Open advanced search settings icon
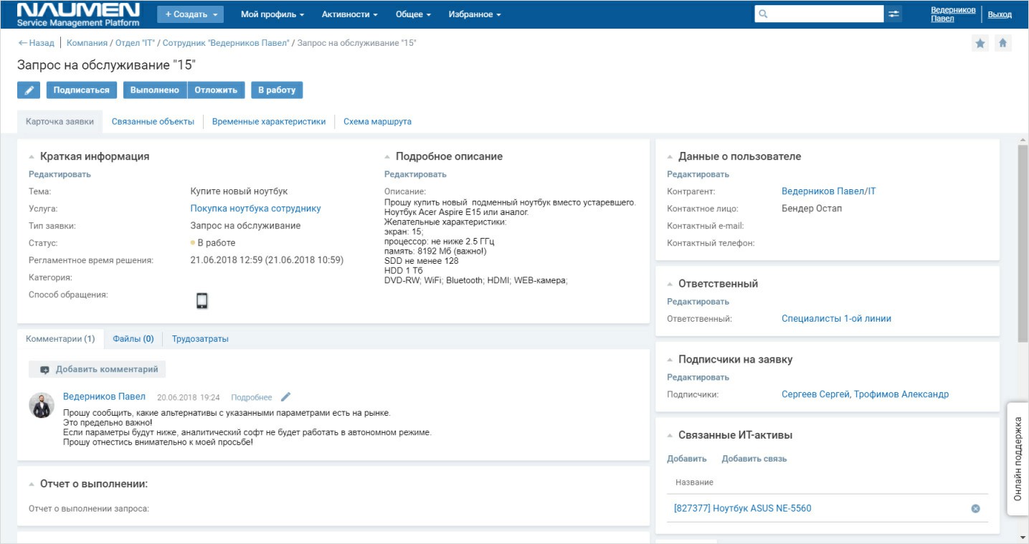1029x544 pixels. point(893,14)
